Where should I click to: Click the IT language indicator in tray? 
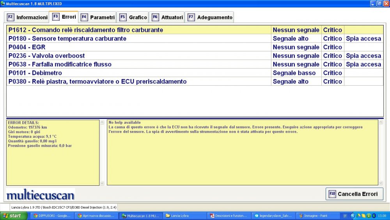[x=345, y=216]
